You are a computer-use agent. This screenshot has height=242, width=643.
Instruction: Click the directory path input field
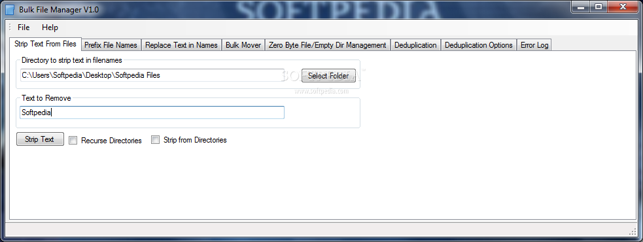click(152, 75)
